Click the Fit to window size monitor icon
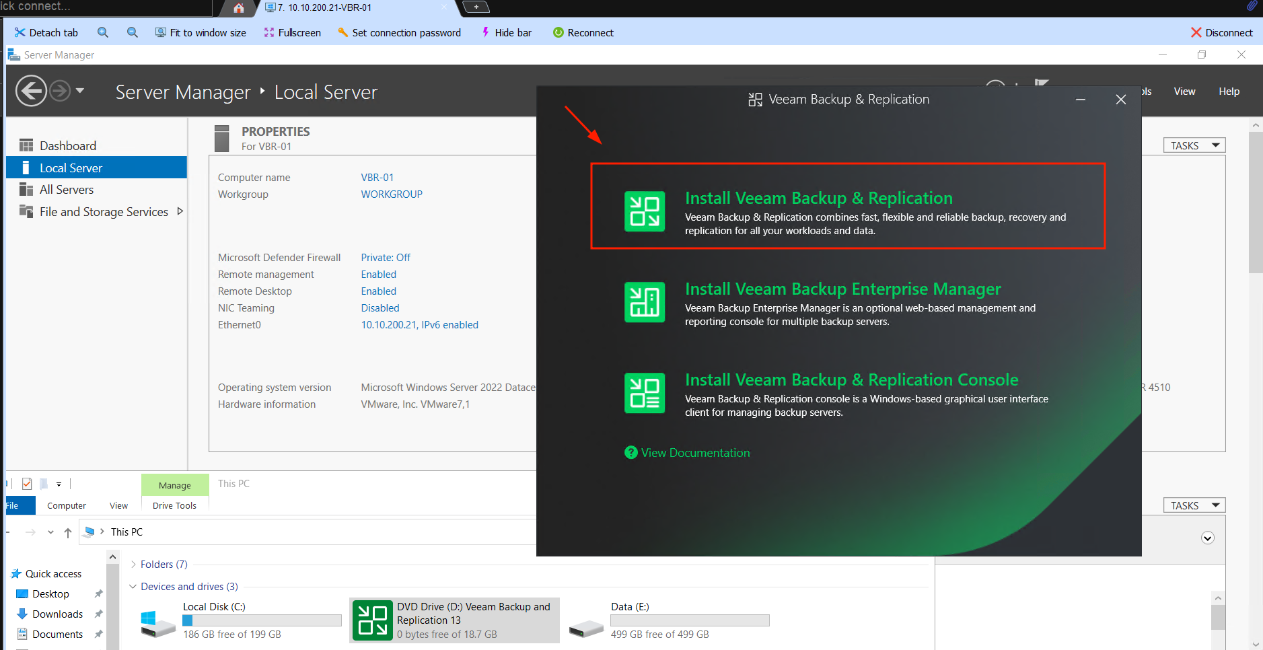1263x650 pixels. [161, 32]
